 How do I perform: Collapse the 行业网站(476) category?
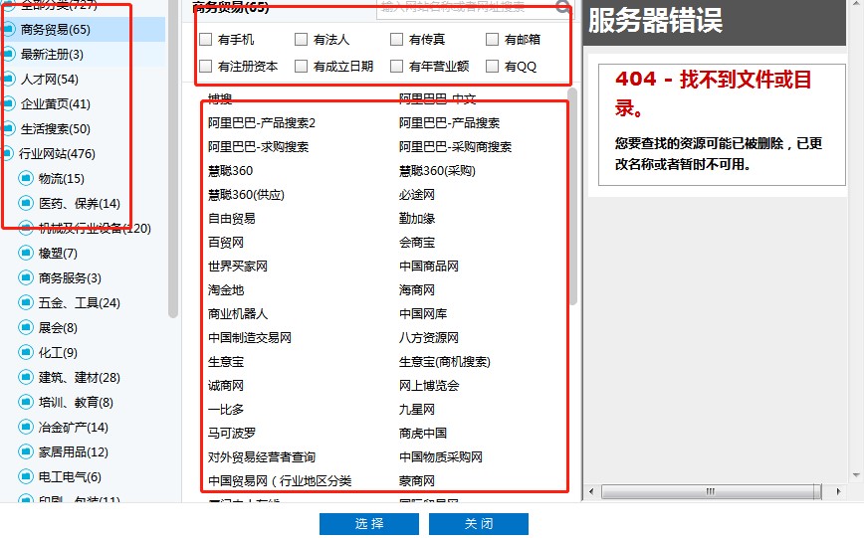[x=57, y=153]
